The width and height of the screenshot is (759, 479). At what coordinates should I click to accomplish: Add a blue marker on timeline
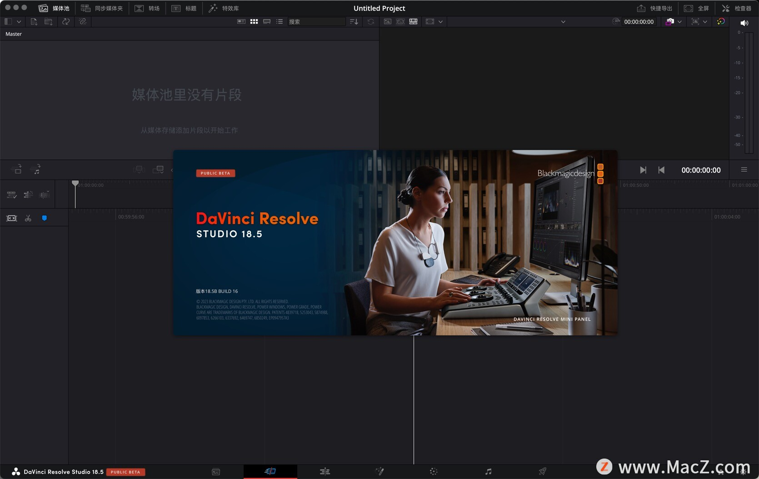(x=45, y=218)
